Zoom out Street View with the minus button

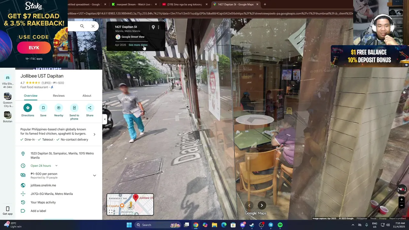402,205
